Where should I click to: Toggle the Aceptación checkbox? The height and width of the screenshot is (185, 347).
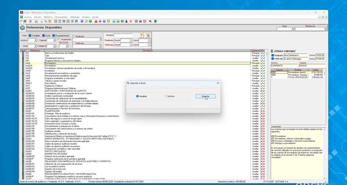point(59,39)
